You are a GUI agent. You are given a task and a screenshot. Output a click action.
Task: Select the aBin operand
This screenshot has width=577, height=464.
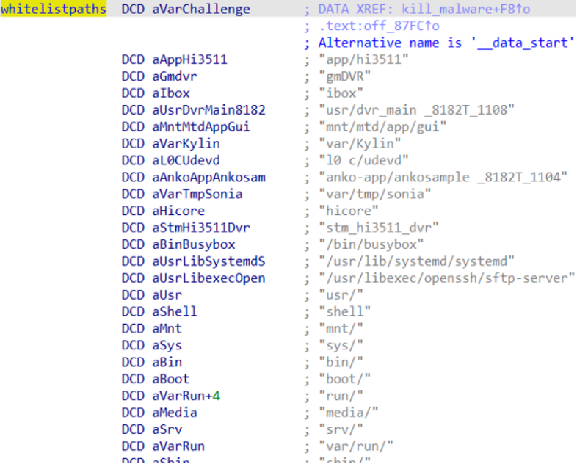coord(167,363)
